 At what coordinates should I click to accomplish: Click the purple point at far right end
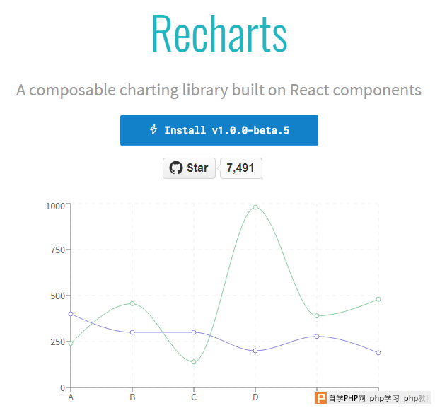[x=378, y=353]
